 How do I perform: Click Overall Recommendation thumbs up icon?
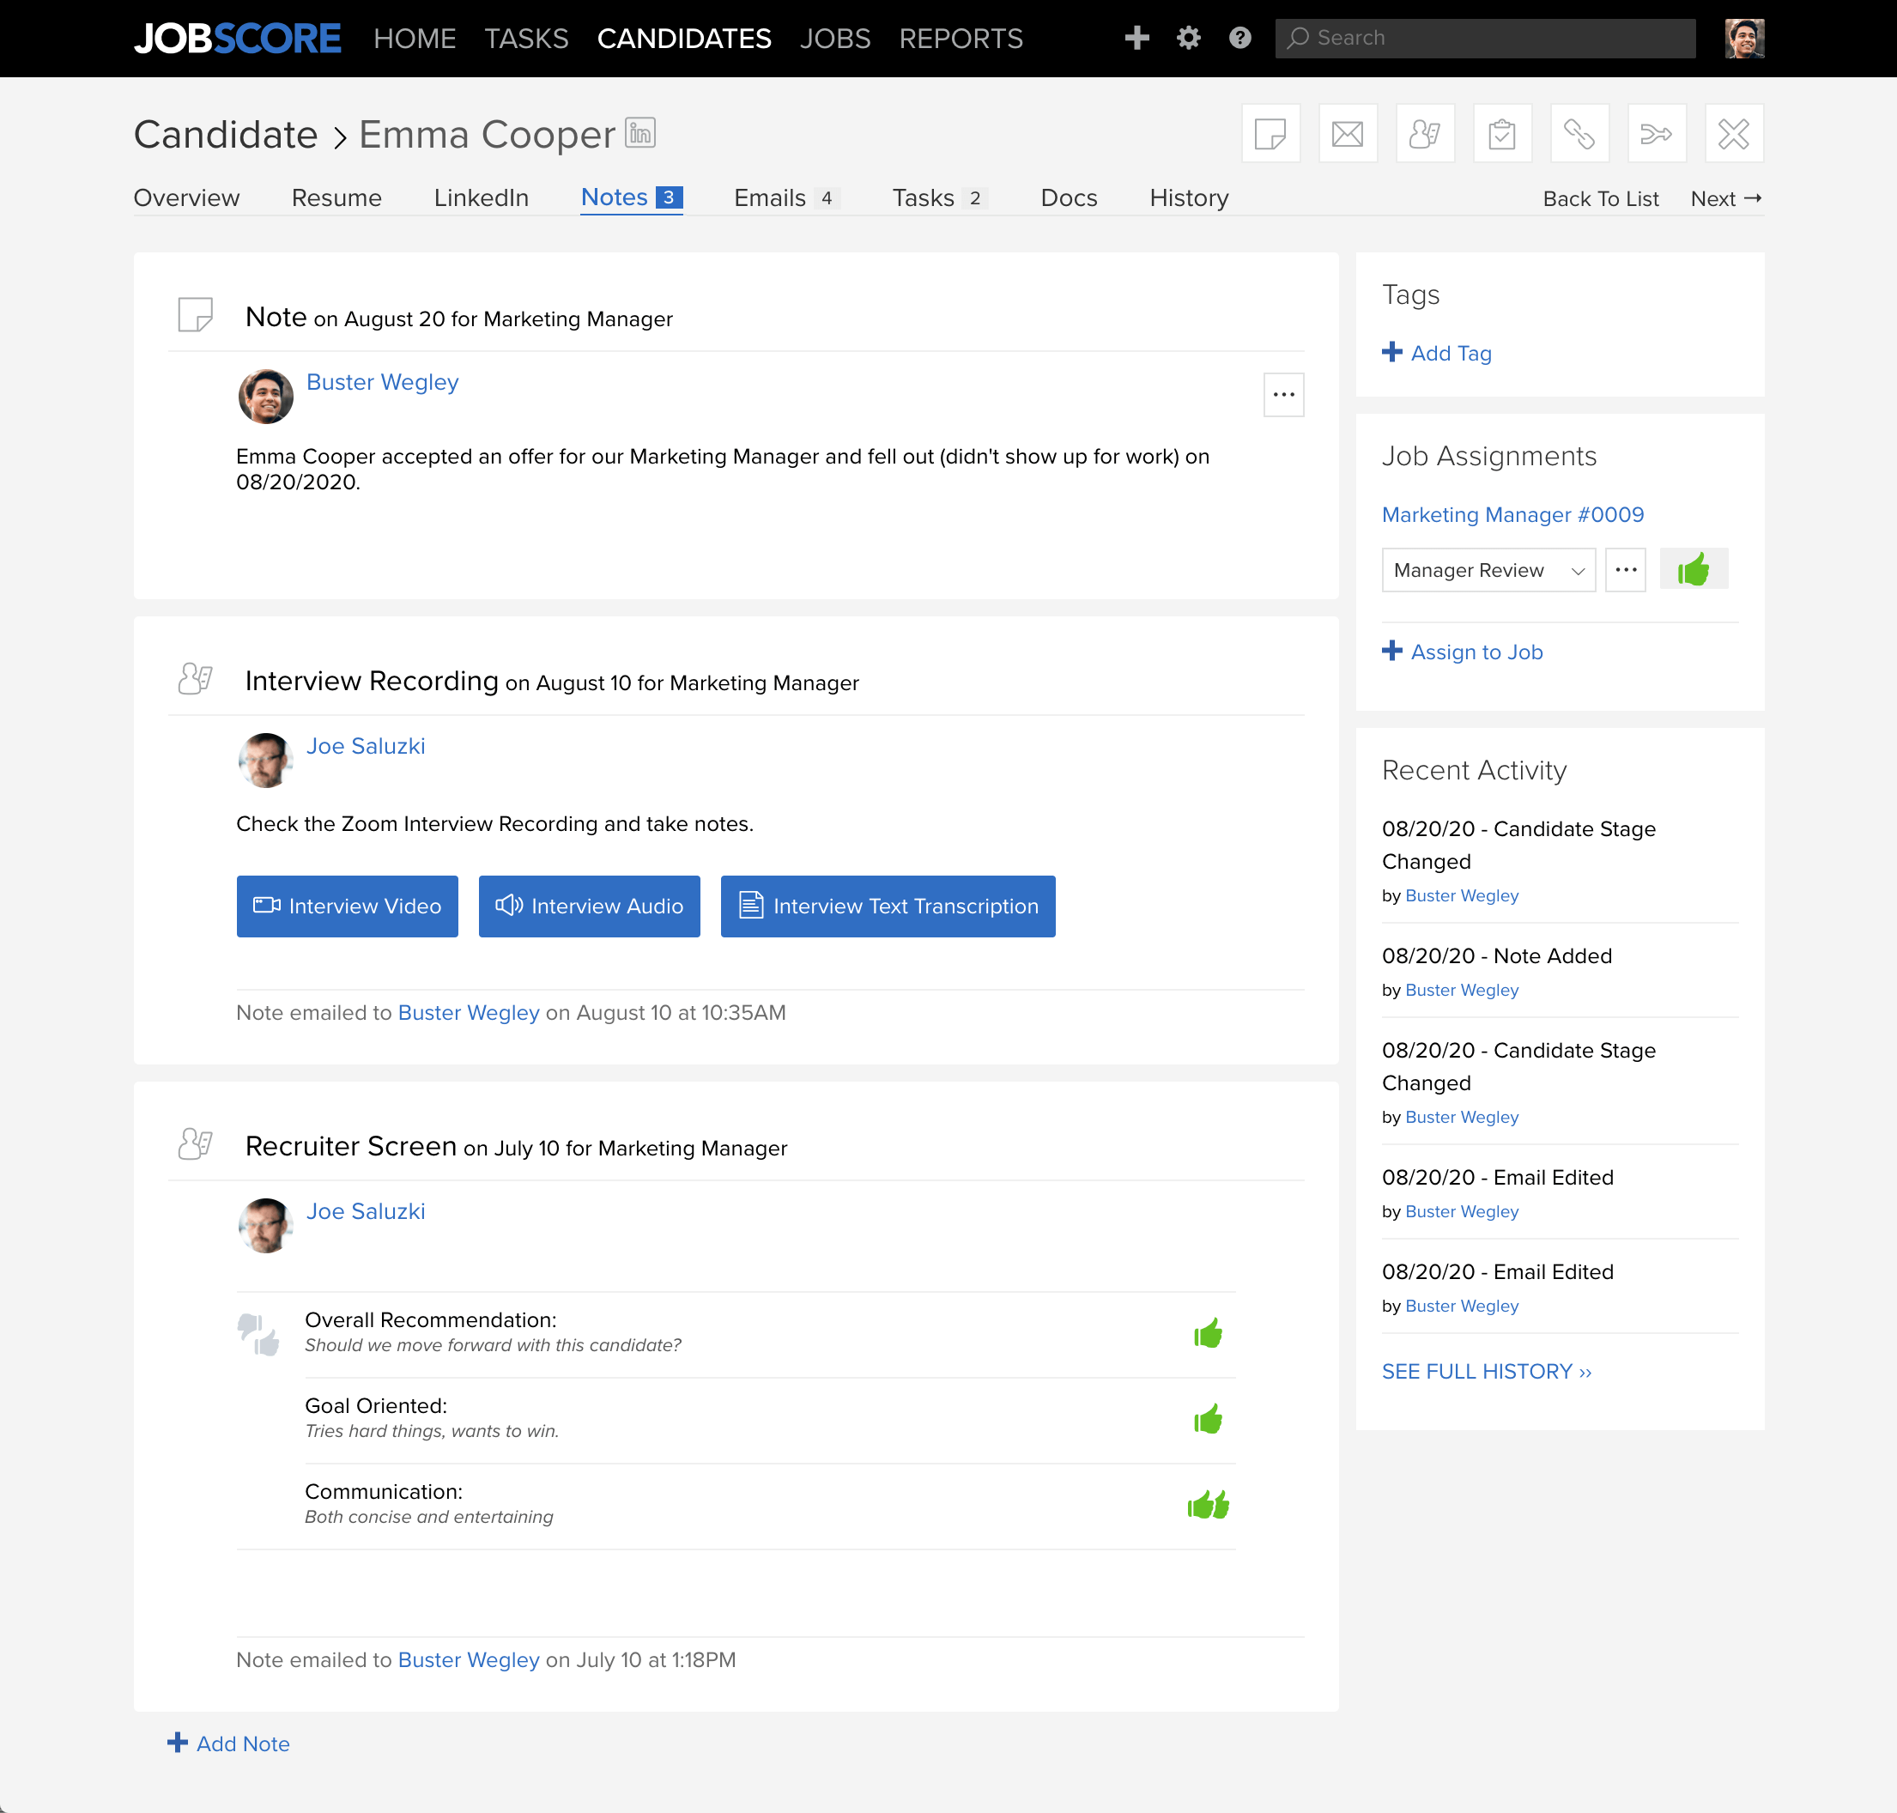click(1208, 1334)
